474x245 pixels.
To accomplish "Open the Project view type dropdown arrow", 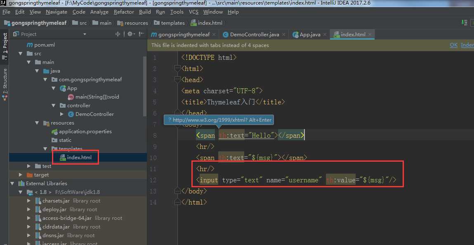I will point(85,34).
